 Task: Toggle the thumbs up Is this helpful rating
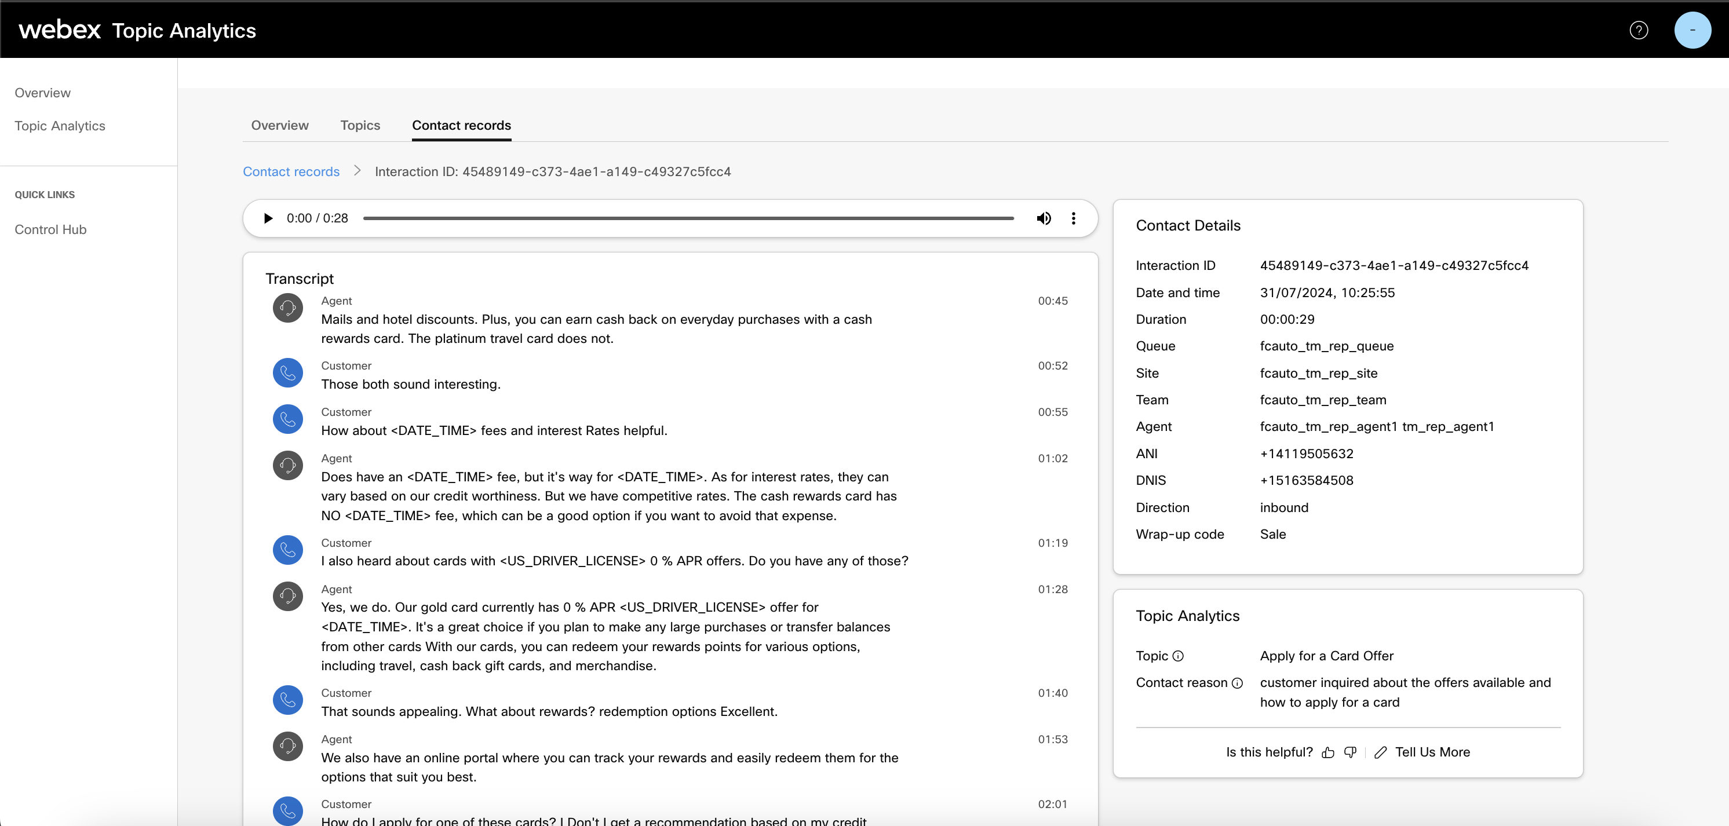1327,751
